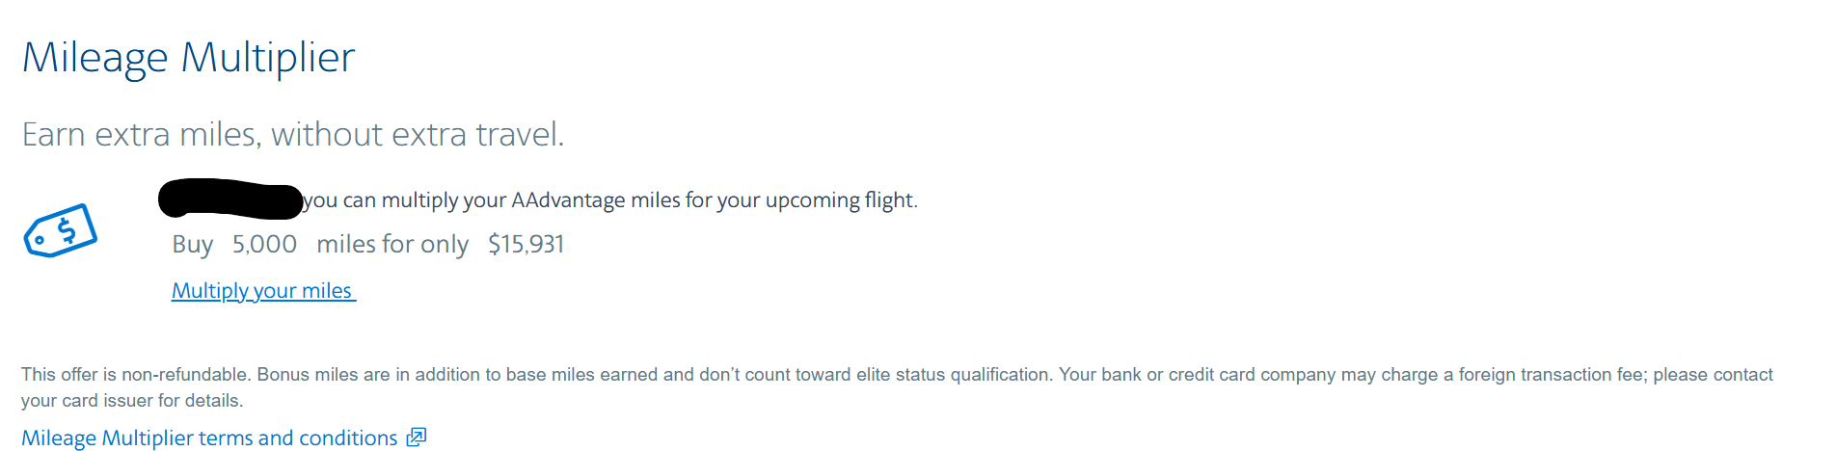The height and width of the screenshot is (451, 1836).
Task: Click the blacked-out name area
Action: [230, 199]
